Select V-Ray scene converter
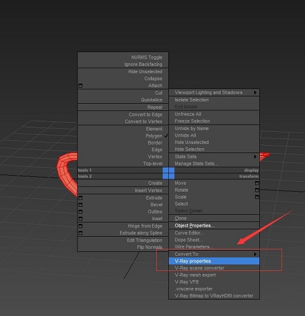Image resolution: width=305 pixels, height=316 pixels. pyautogui.click(x=199, y=268)
